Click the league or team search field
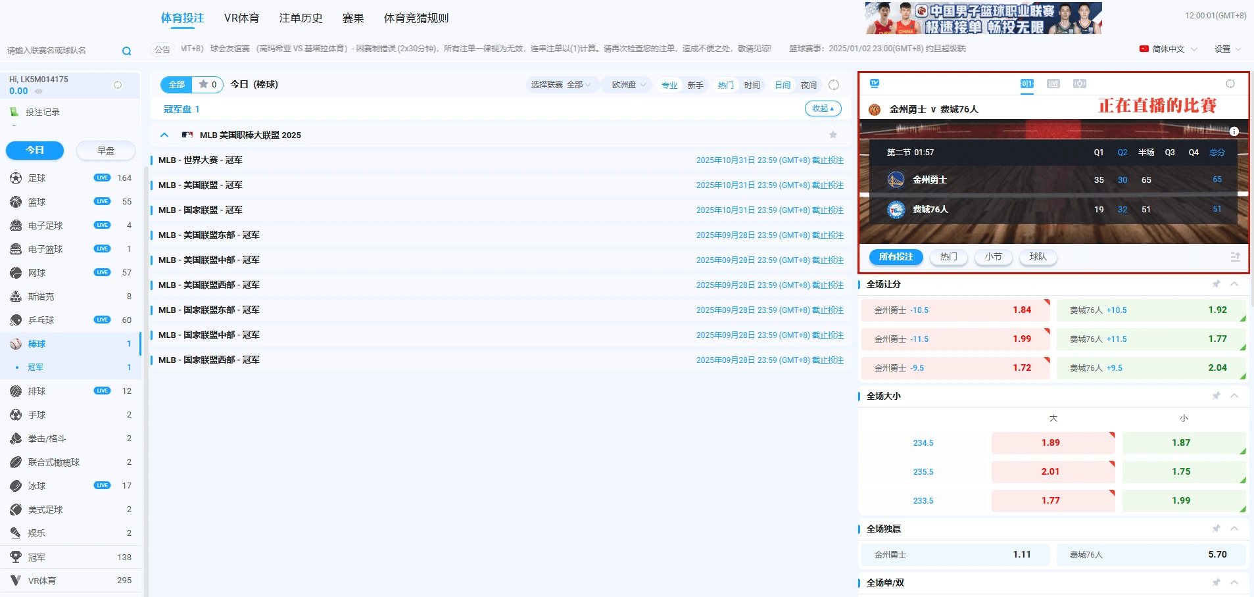 (x=59, y=51)
